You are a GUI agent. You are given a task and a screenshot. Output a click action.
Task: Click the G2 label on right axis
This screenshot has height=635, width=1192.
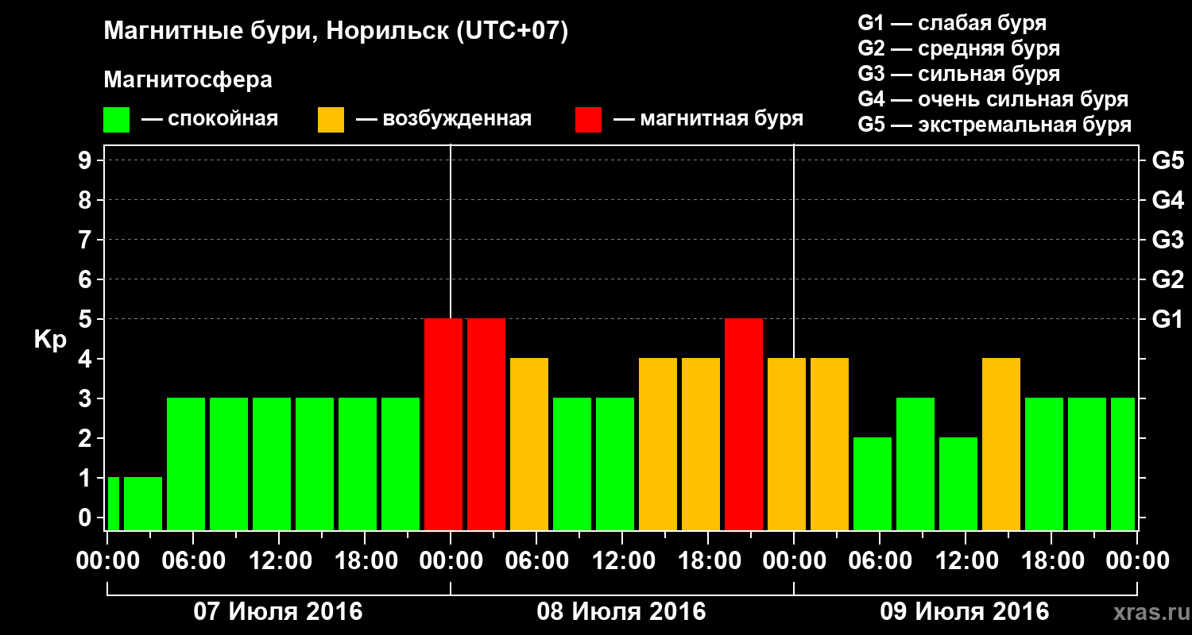pos(1168,280)
